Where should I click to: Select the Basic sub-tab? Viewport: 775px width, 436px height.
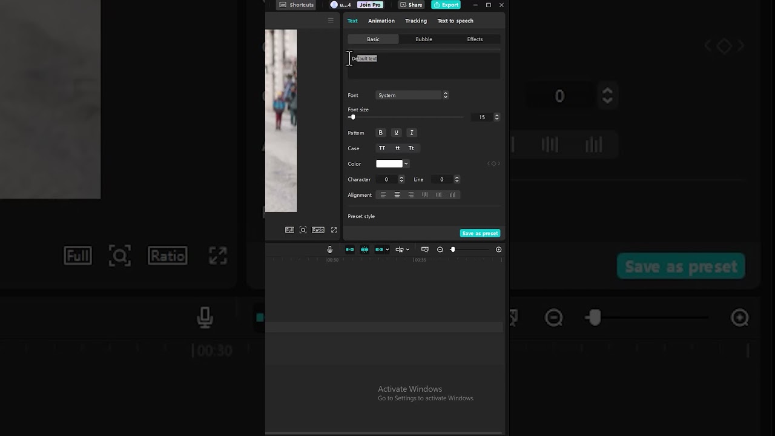pyautogui.click(x=373, y=39)
